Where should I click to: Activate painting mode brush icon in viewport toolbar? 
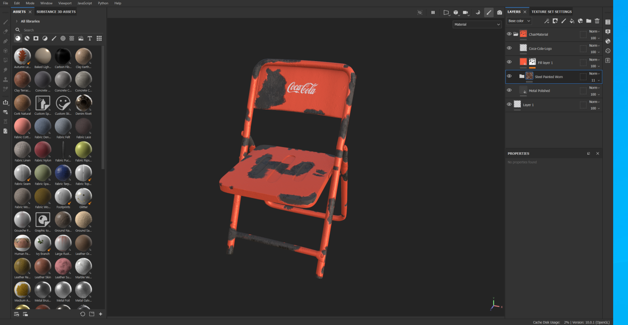(489, 13)
